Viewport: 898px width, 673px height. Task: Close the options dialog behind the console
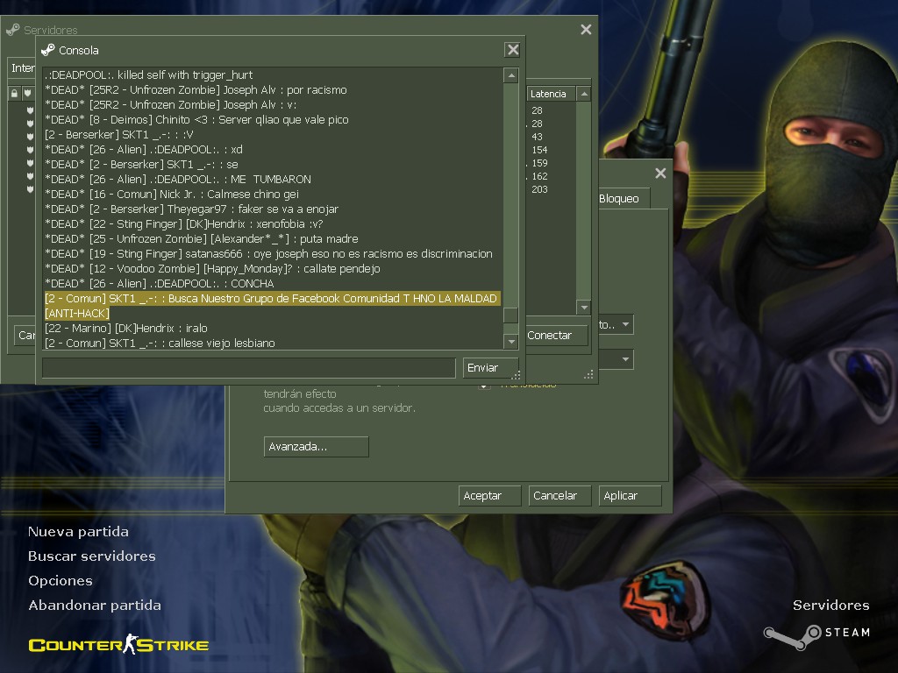pos(659,173)
